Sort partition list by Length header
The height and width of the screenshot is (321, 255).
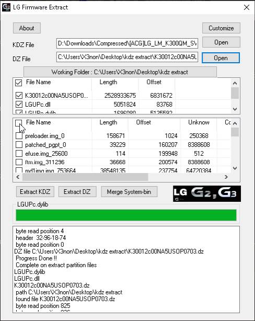[108, 122]
